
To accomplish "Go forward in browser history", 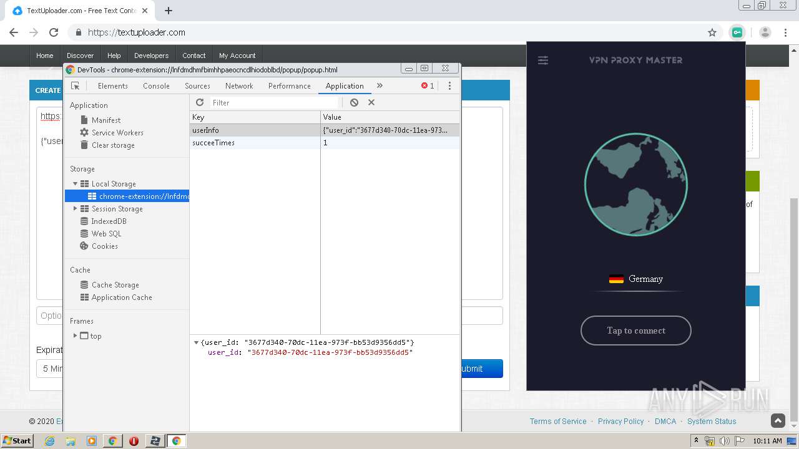I will (34, 32).
